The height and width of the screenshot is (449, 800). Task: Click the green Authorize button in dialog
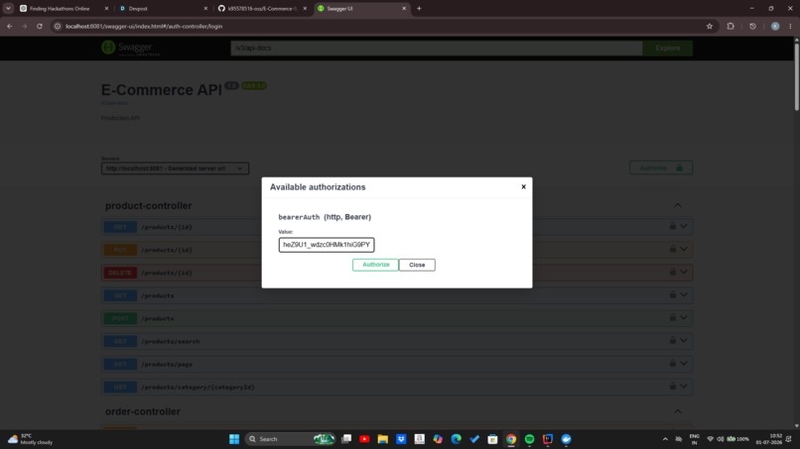click(375, 265)
